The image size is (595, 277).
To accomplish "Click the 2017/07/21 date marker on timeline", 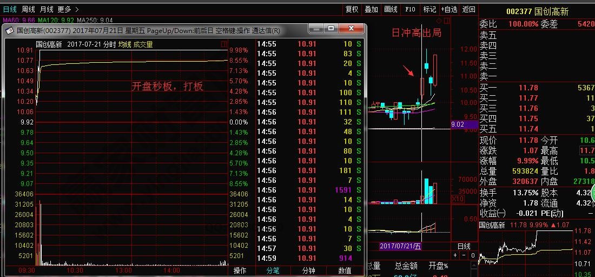I will [400, 246].
